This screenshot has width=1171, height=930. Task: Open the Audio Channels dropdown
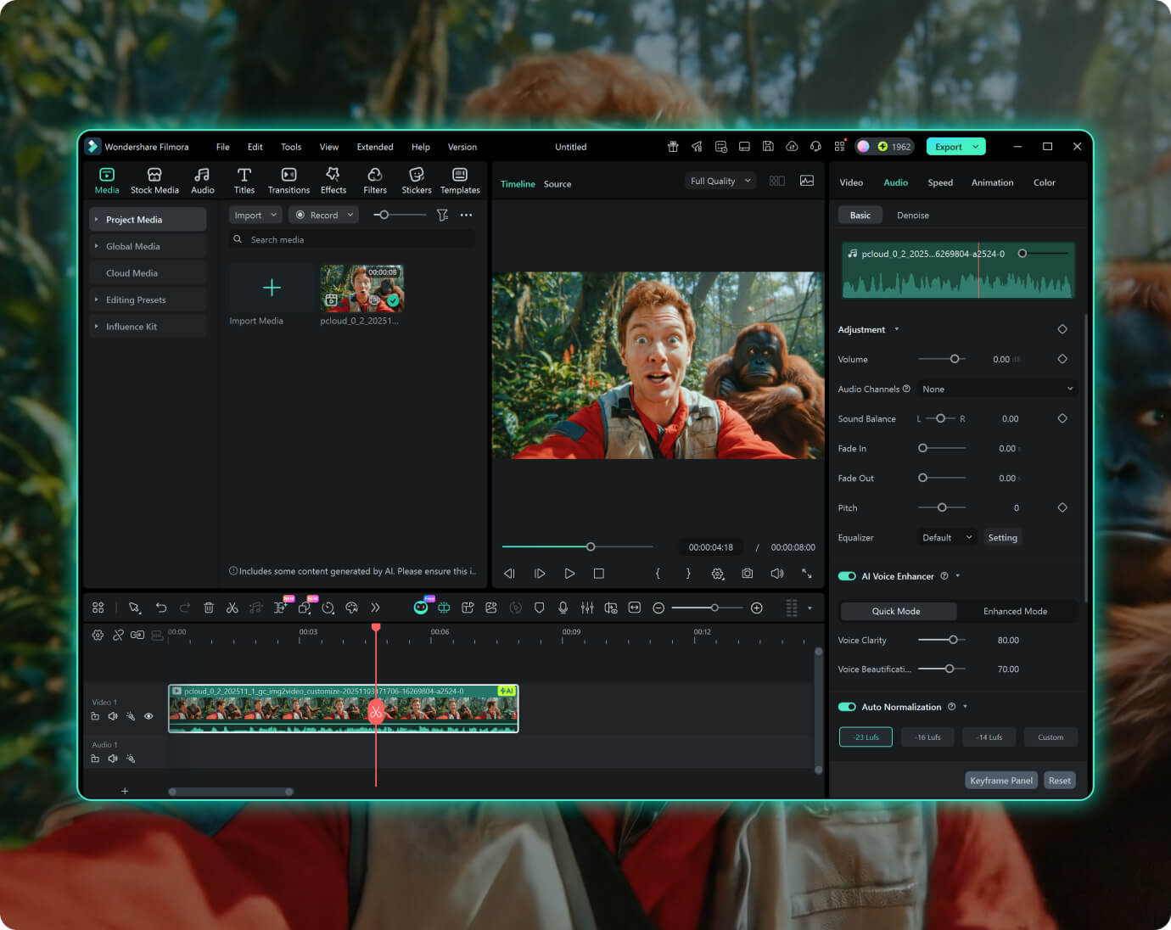997,388
